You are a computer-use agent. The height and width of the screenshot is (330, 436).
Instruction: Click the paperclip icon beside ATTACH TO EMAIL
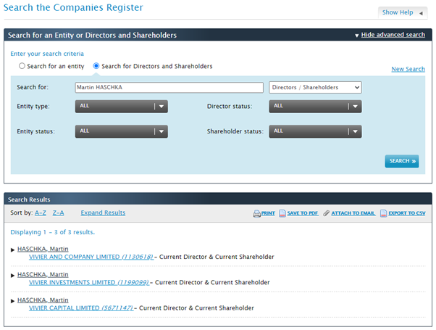point(326,213)
